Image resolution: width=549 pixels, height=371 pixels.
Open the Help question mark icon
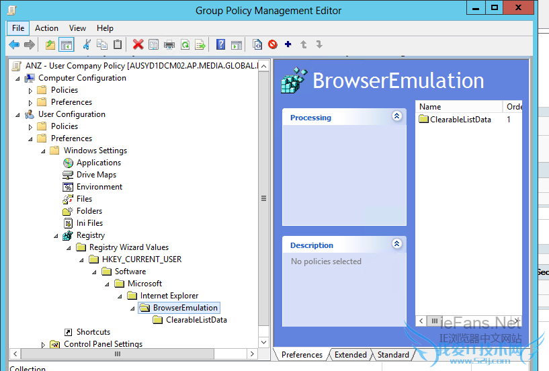pos(220,44)
